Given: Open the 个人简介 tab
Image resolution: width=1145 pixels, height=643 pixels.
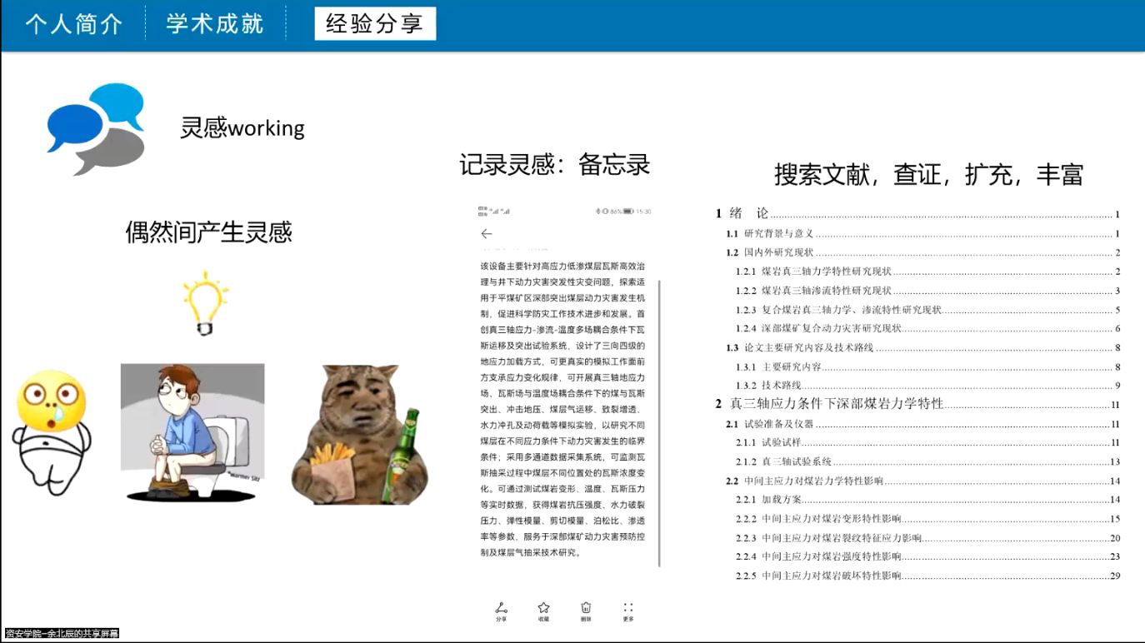Looking at the screenshot, I should pos(73,24).
